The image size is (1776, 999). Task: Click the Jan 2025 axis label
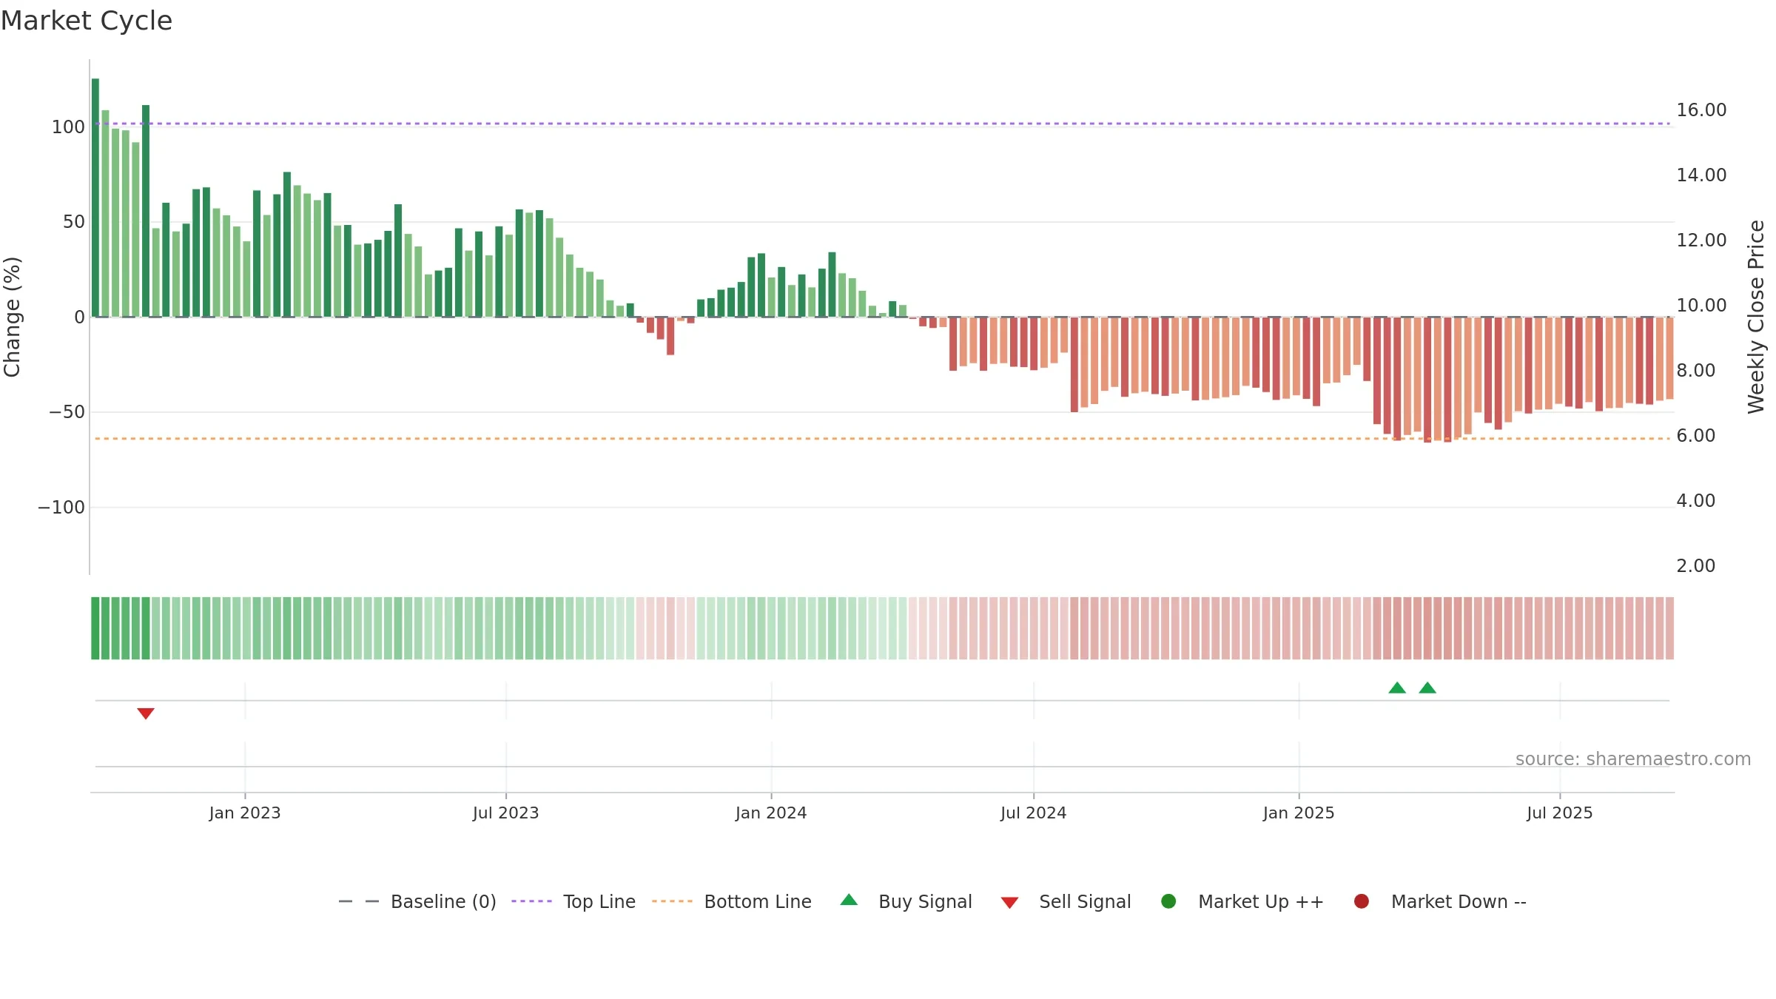pyautogui.click(x=1299, y=813)
